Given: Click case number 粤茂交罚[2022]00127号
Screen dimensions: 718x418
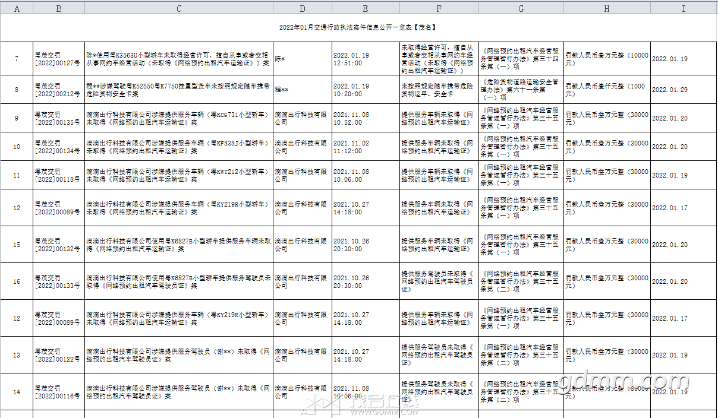Looking at the screenshot, I should tap(59, 59).
